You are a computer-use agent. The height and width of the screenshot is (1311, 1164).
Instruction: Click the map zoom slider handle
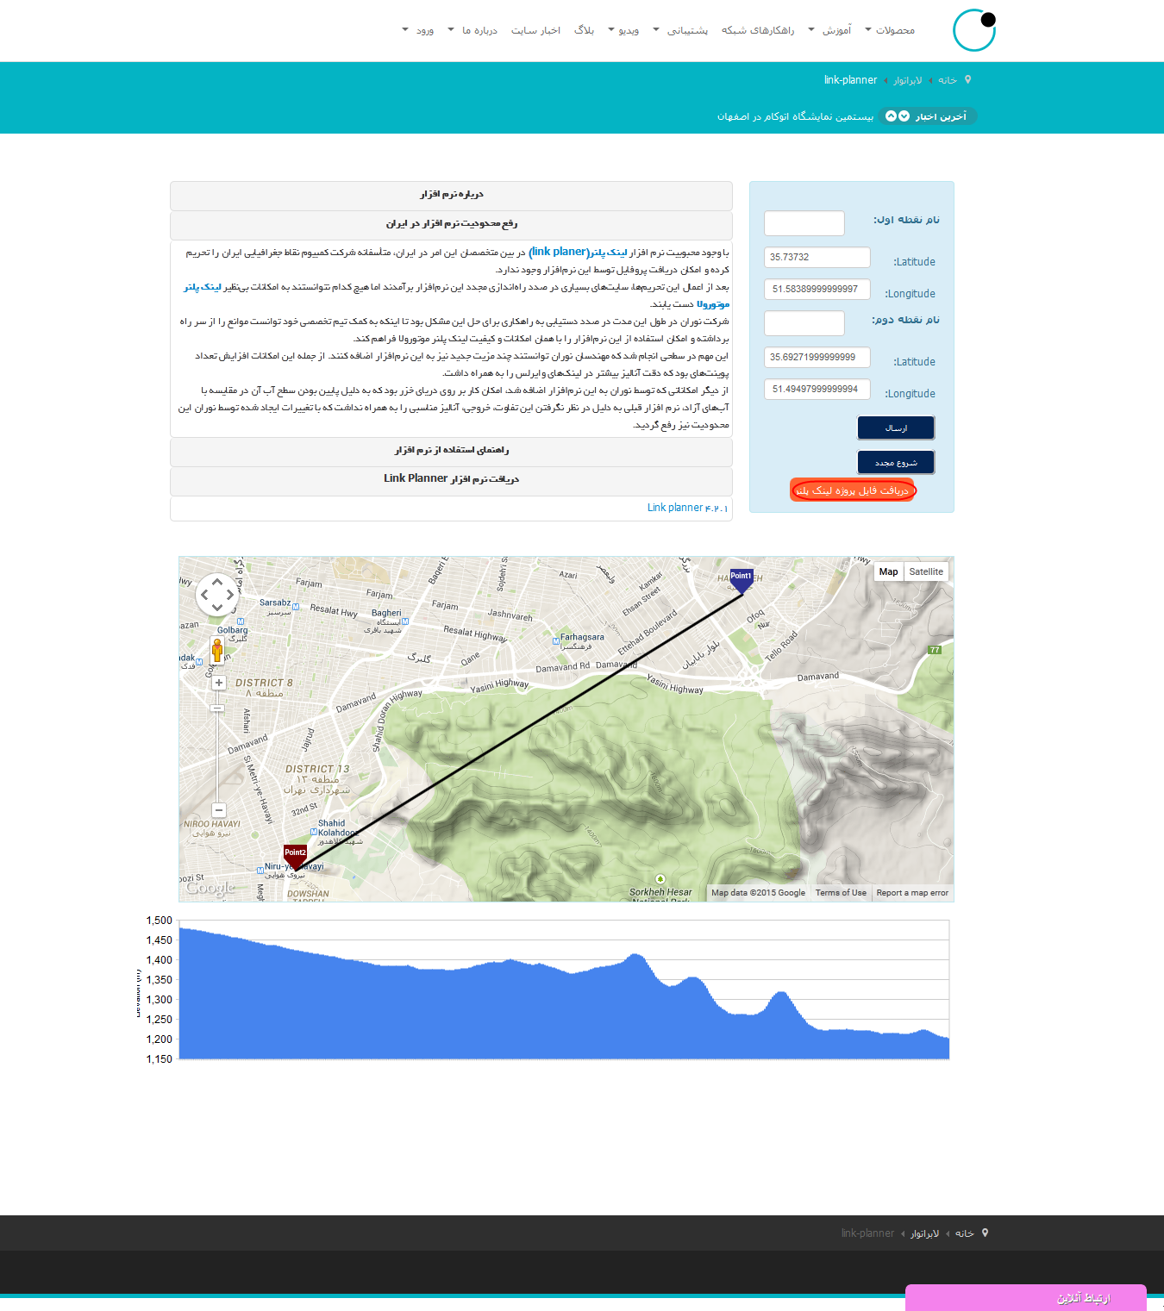pyautogui.click(x=217, y=709)
